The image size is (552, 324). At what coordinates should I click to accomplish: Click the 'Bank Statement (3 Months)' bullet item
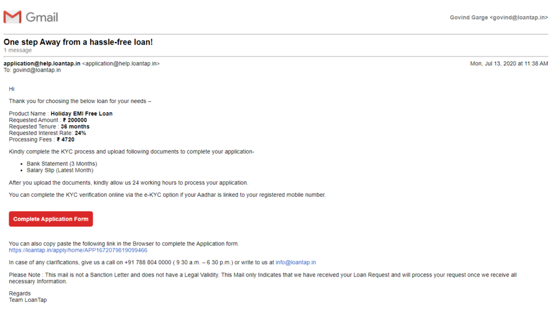point(62,164)
